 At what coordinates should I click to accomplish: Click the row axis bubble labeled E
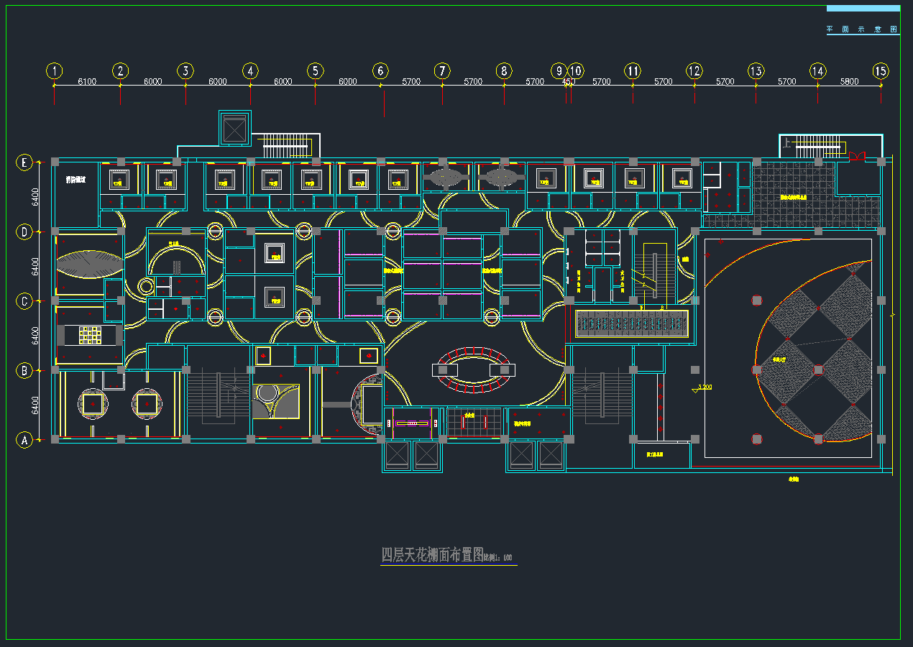point(25,163)
